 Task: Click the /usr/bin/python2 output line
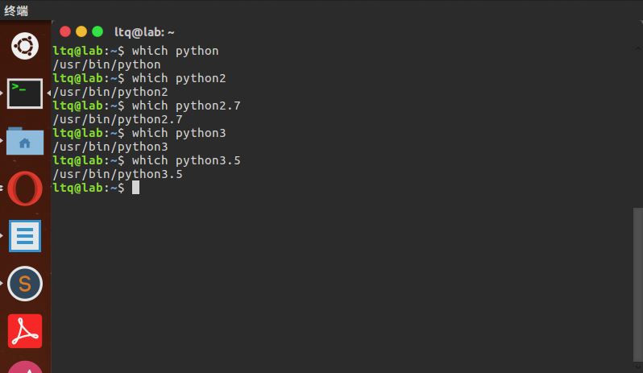tap(110, 92)
